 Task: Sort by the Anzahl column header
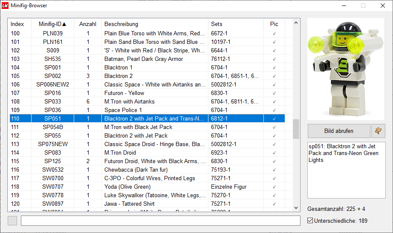pos(88,24)
